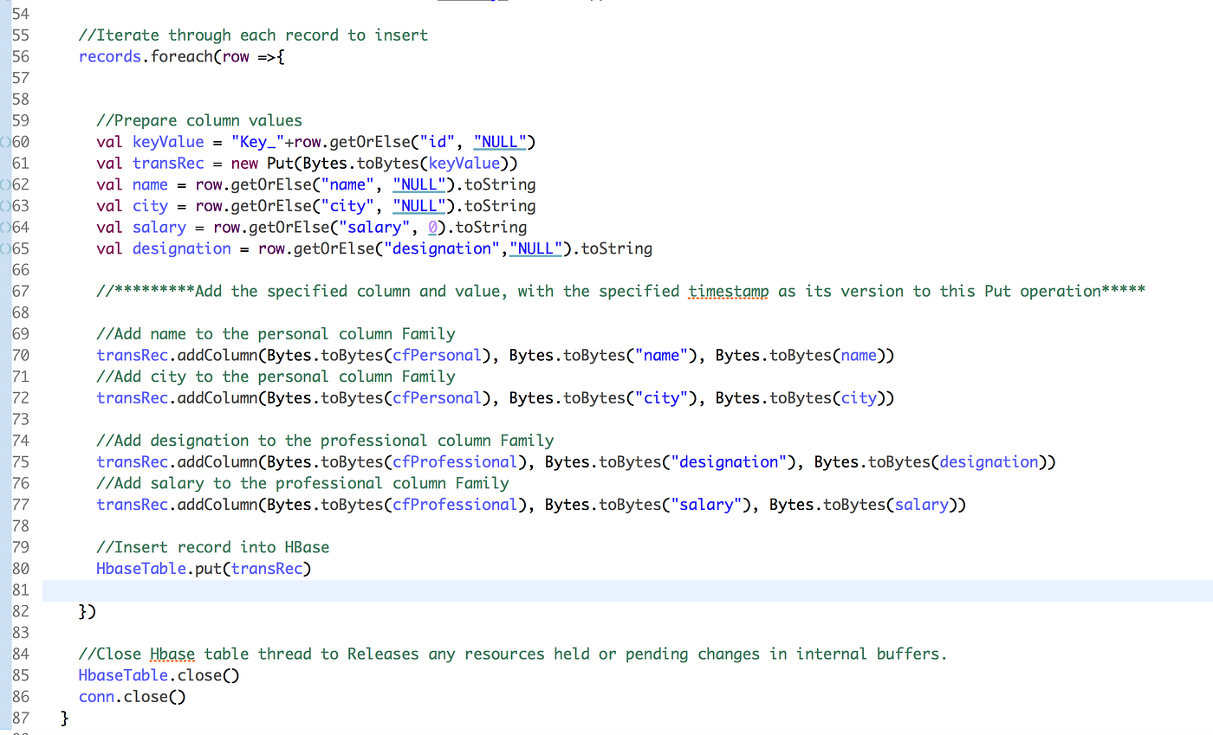The height and width of the screenshot is (735, 1213).
Task: Click the HbaseTable.put call on line 80
Action: [204, 569]
